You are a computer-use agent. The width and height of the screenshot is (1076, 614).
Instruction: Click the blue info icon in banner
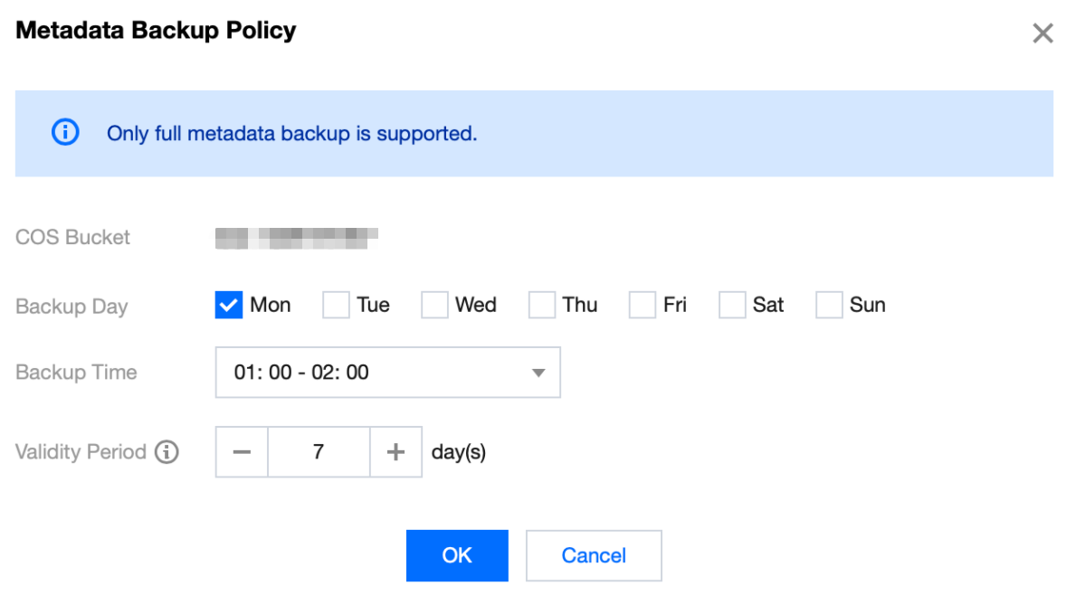65,133
